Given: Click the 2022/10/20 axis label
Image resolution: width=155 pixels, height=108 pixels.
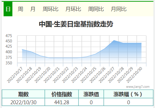Looking at the screenshot, I should [42, 75].
